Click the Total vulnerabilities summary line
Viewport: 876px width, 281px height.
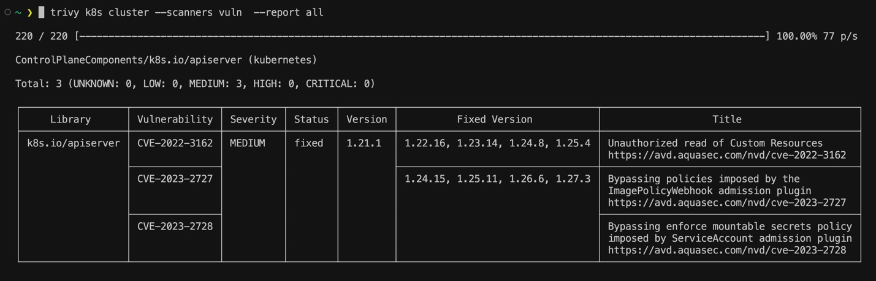coord(195,84)
